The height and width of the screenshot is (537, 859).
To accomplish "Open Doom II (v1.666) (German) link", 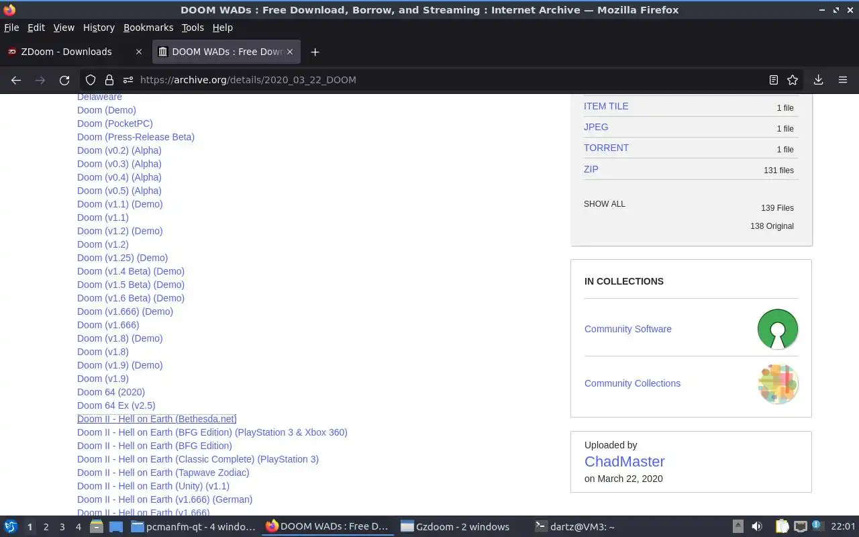I will [164, 499].
